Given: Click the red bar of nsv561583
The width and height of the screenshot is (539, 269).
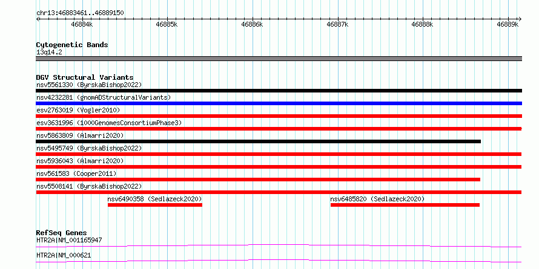Looking at the screenshot, I should point(258,180).
